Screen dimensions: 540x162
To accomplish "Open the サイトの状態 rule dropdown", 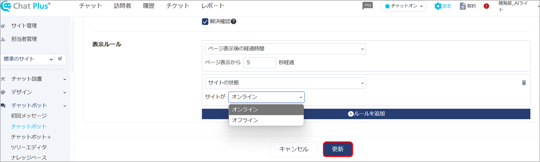I will click(x=285, y=83).
